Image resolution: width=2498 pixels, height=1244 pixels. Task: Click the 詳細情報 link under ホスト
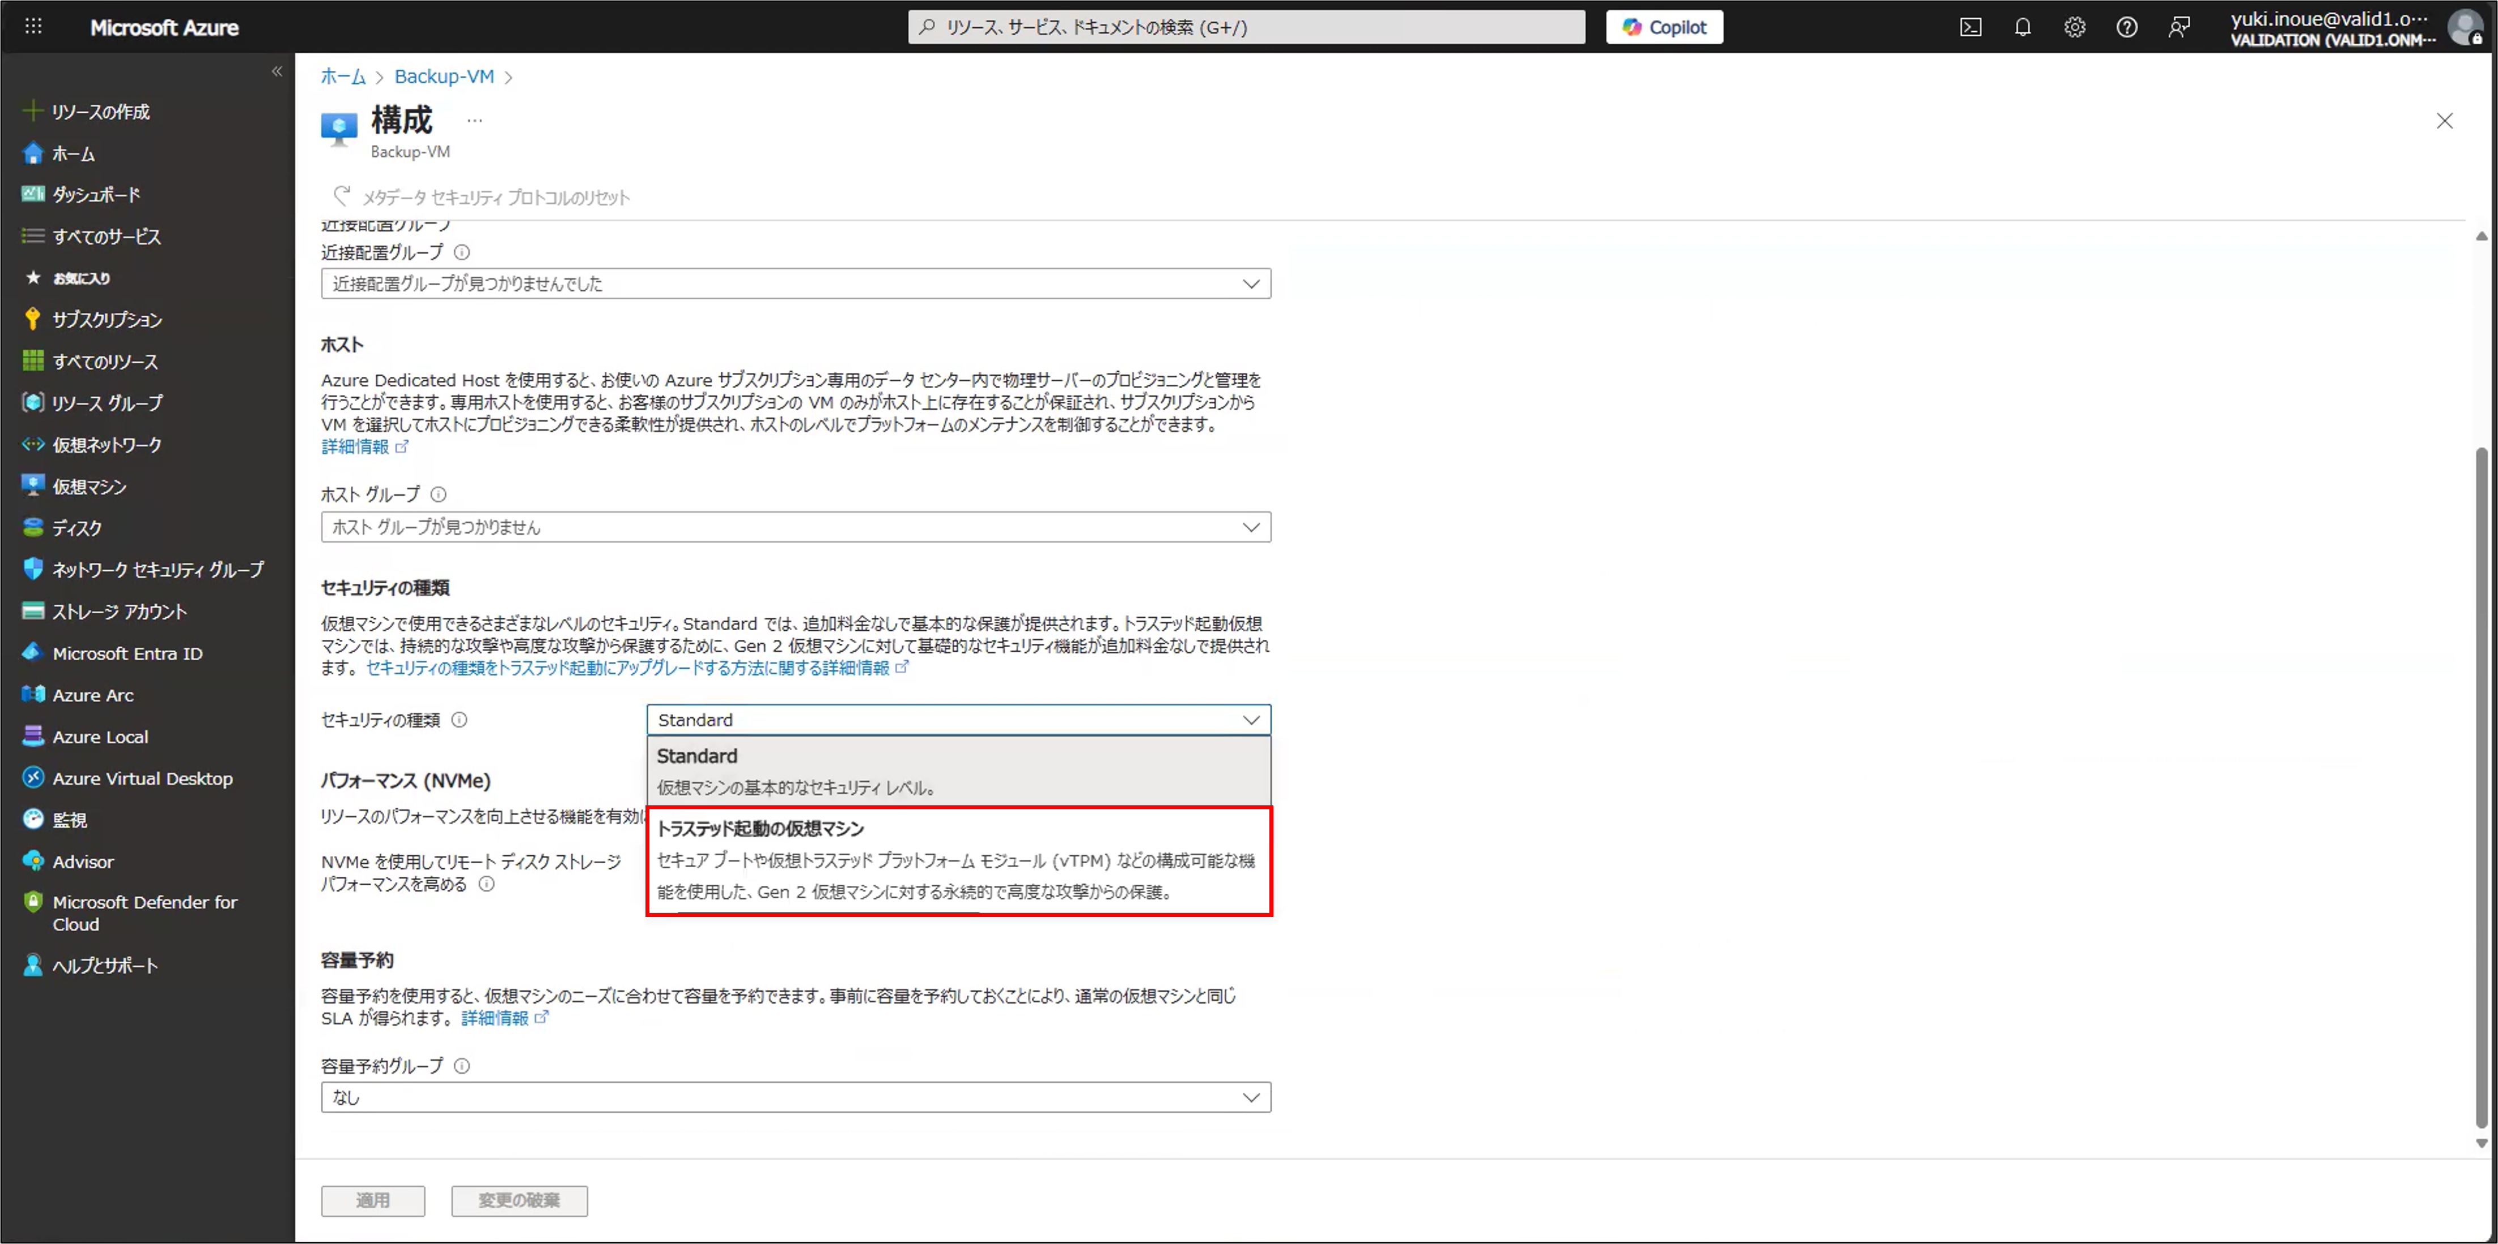(356, 447)
